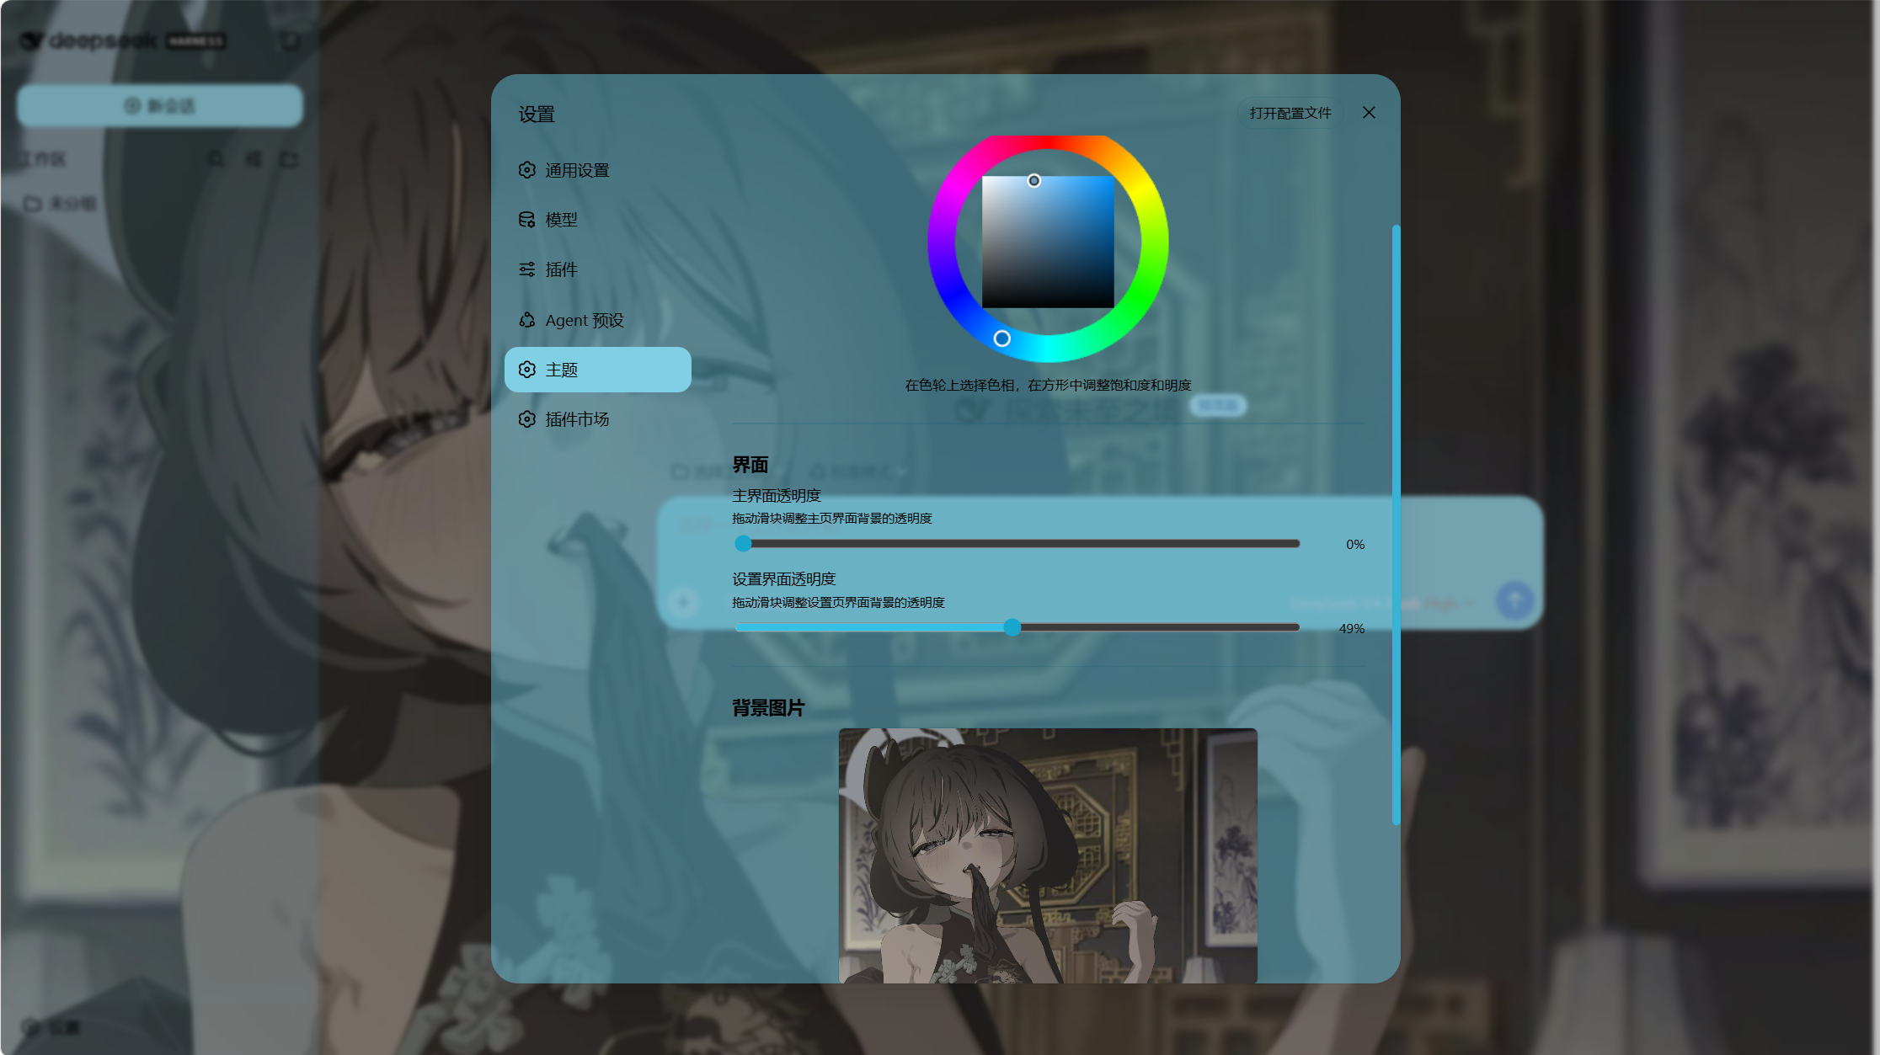Open the blurred 未分组 folder in sidebar
The image size is (1880, 1055).
coord(61,204)
